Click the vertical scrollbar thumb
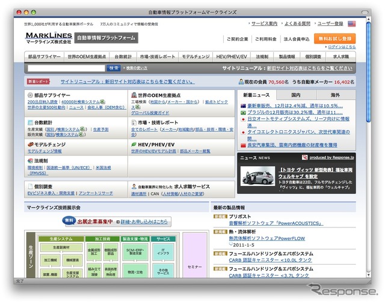The height and width of the screenshot is (303, 385). [x=368, y=71]
